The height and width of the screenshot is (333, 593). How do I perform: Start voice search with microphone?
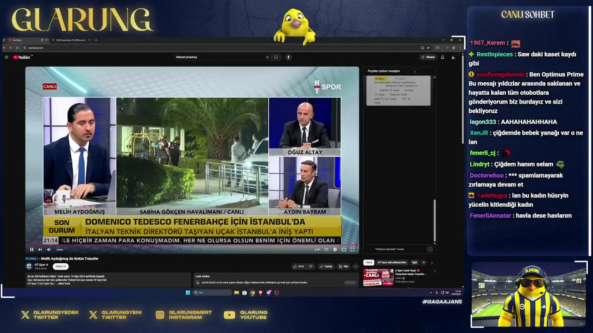288,57
